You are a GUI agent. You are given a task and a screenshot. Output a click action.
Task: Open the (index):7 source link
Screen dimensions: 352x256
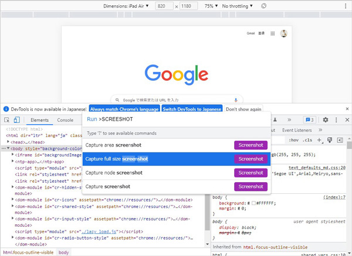[334, 197]
